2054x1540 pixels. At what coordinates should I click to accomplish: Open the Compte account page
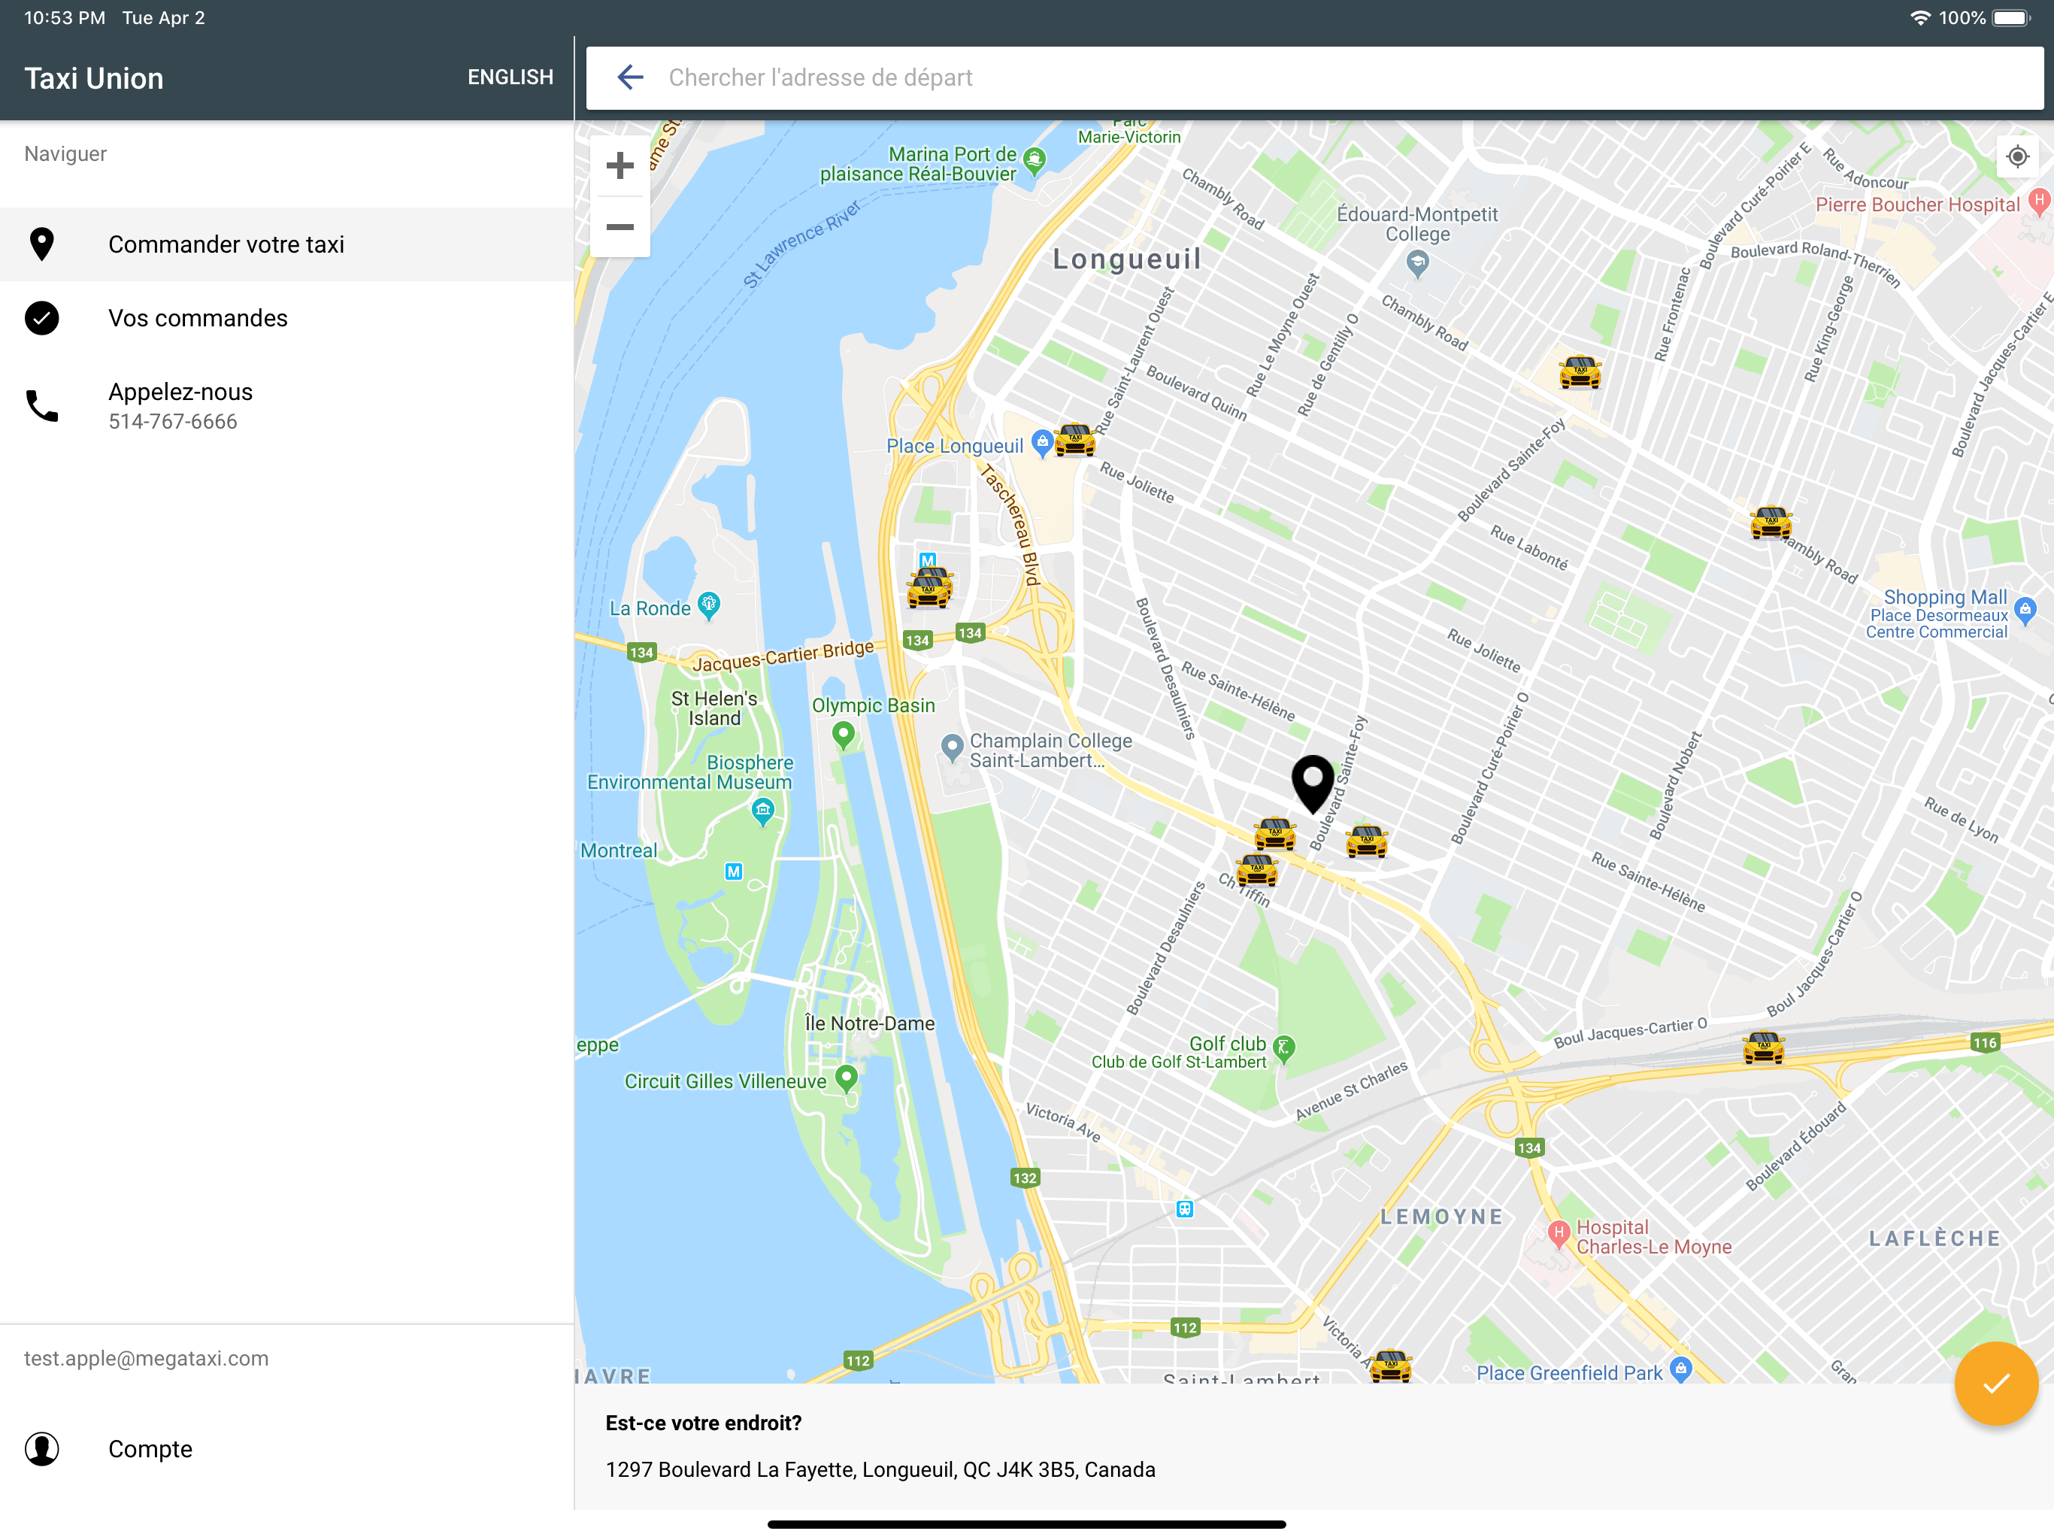tap(287, 1448)
